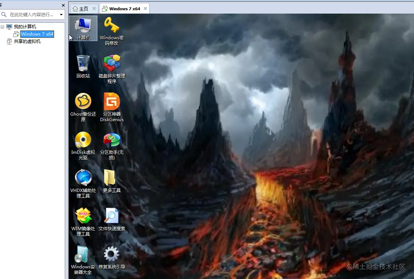
Task: Click the home icon on 主页 tab
Action: pyautogui.click(x=75, y=9)
